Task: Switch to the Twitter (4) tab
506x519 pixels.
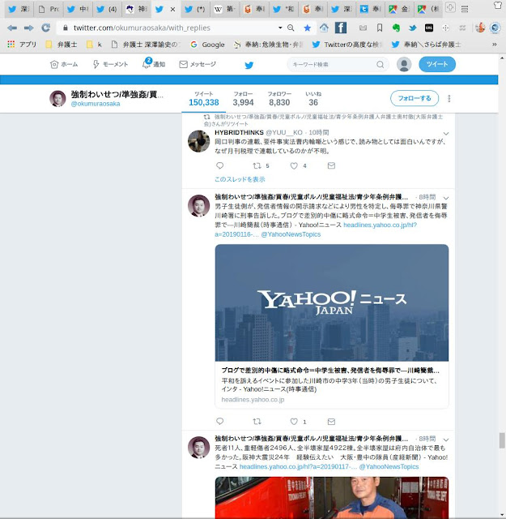Action: (106, 9)
